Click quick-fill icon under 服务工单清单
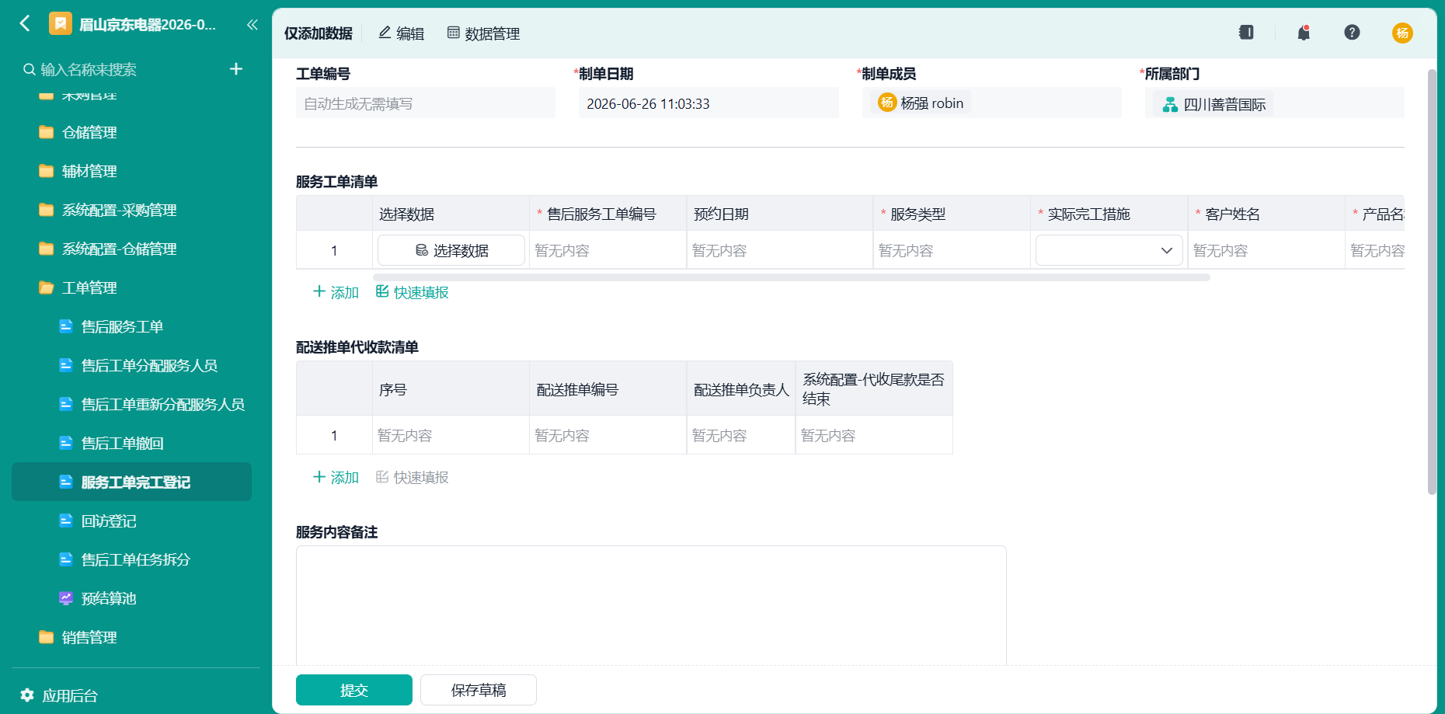The image size is (1445, 714). (382, 291)
